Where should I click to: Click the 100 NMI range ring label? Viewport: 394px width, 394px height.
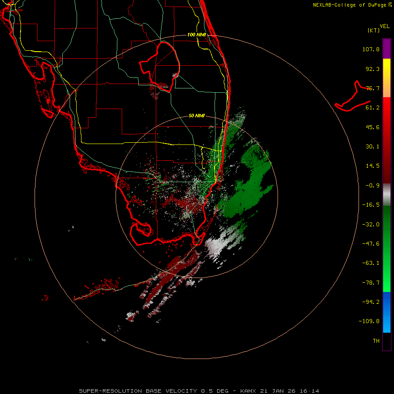(197, 35)
